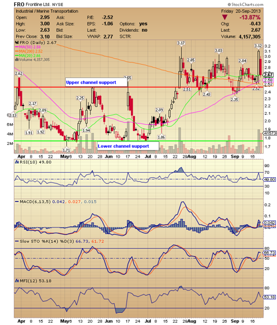Click the RSI(10) 49.80 panel title
This screenshot has width=277, height=325.
point(35,162)
